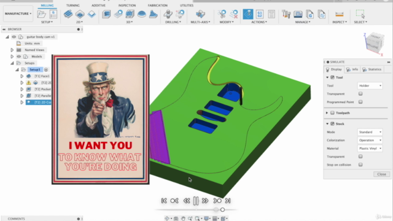
Task: Open the SETUP dropdown menu
Action: [47, 22]
